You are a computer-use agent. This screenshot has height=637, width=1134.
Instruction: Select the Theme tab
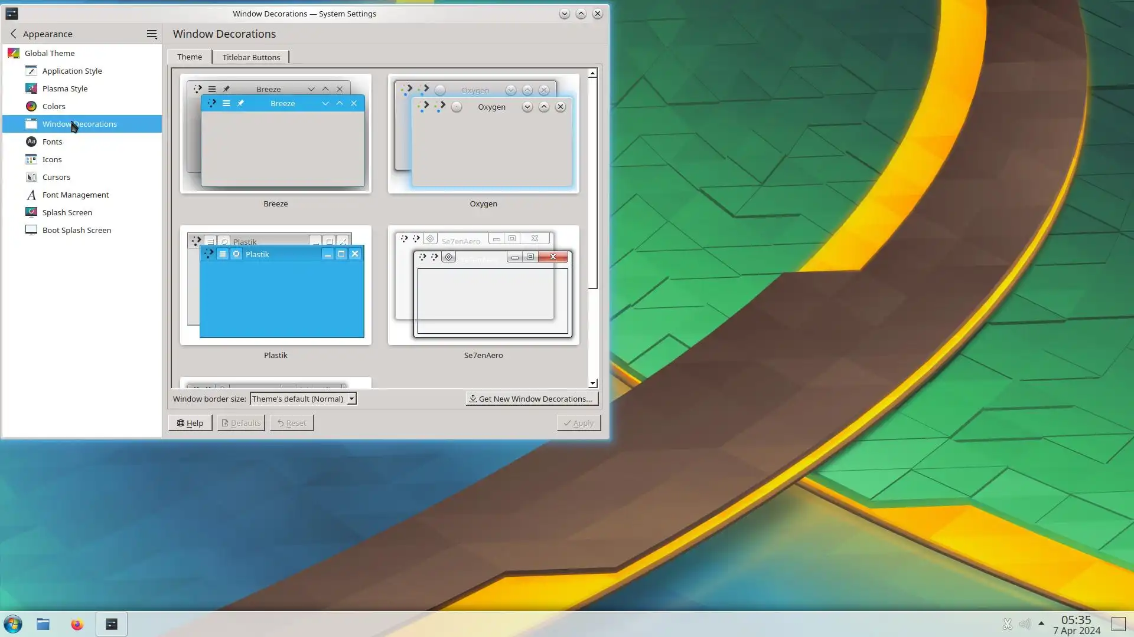[x=190, y=57]
